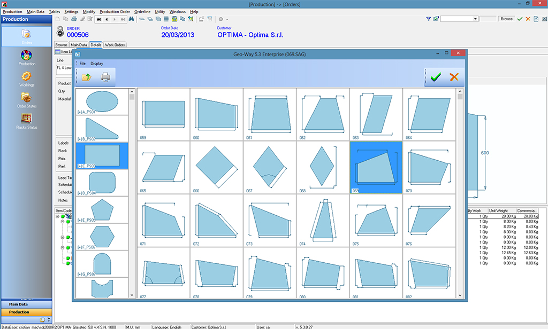Switch to the Work Orders tab
The height and width of the screenshot is (329, 548).
[115, 45]
